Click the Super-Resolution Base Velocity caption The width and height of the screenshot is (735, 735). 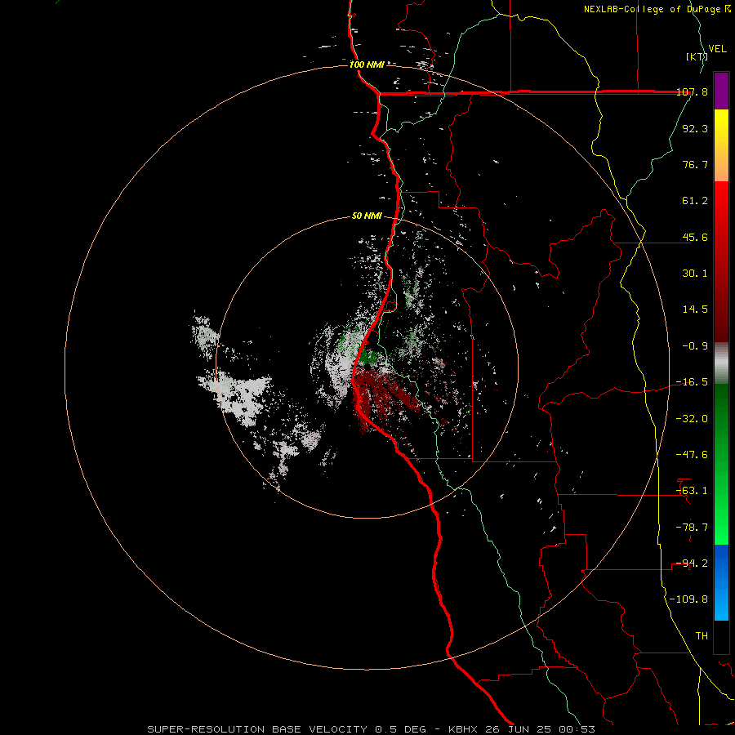pos(372,729)
